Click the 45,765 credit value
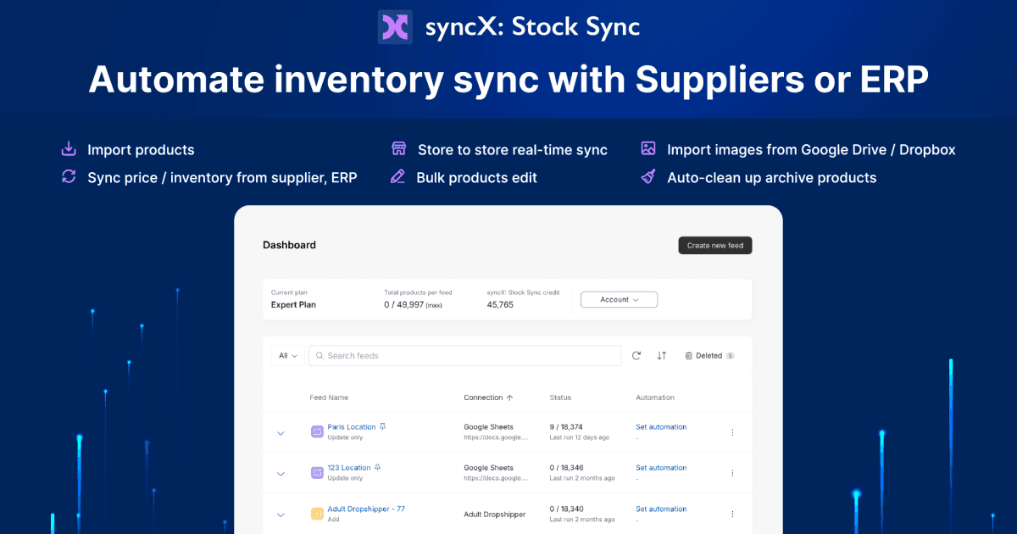This screenshot has height=534, width=1017. [500, 304]
